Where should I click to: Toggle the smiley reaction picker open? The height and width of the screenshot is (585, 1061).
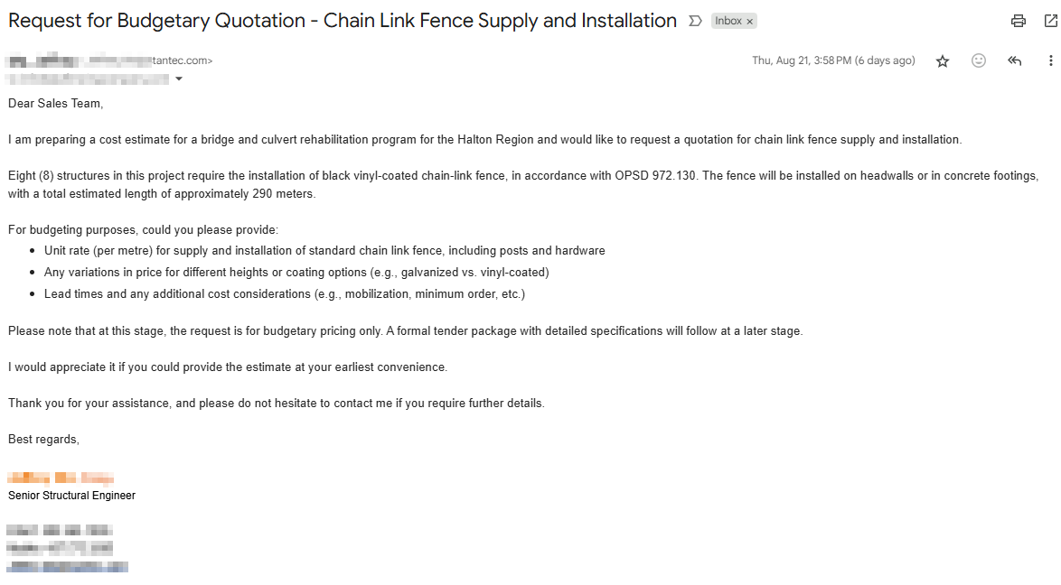click(979, 60)
